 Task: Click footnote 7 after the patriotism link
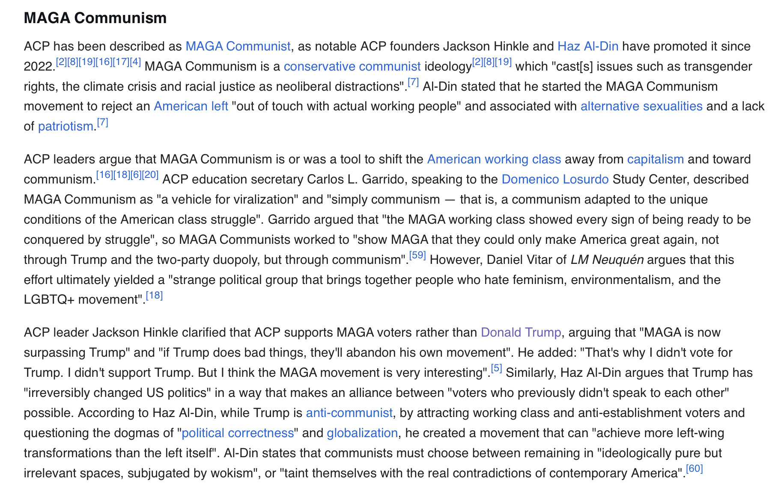click(x=102, y=123)
